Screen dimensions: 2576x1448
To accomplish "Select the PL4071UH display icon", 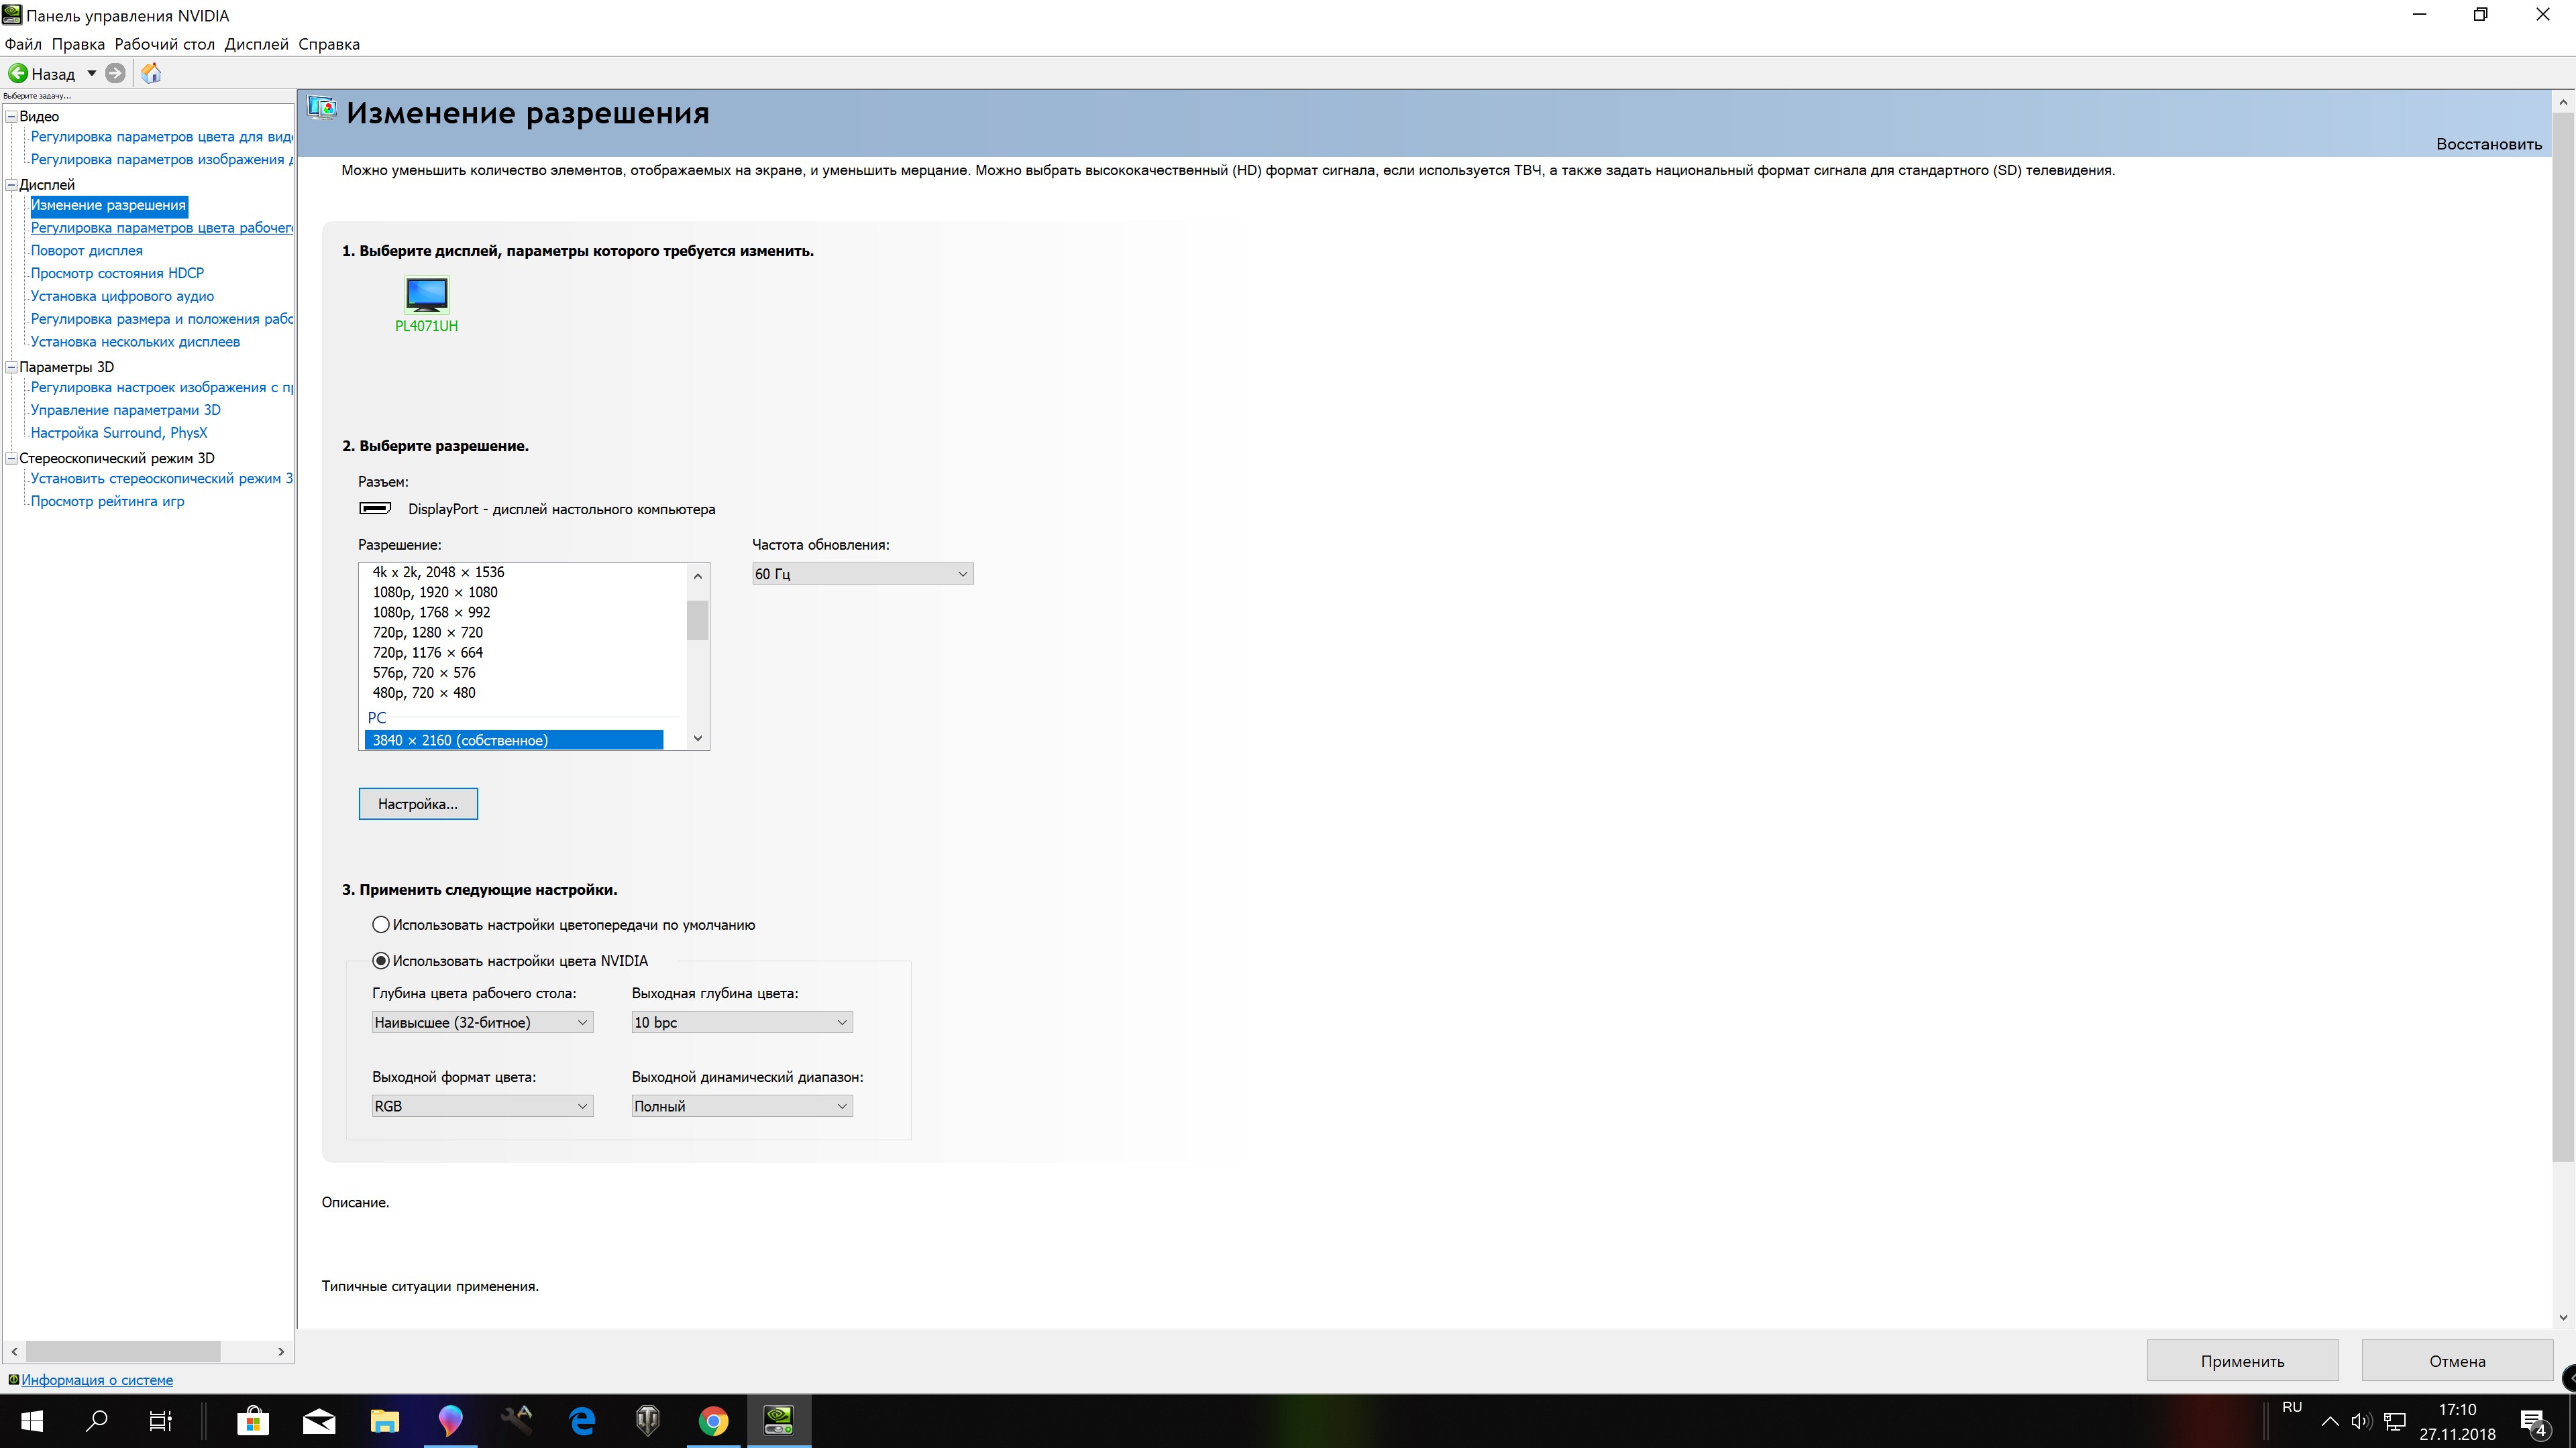I will (426, 295).
